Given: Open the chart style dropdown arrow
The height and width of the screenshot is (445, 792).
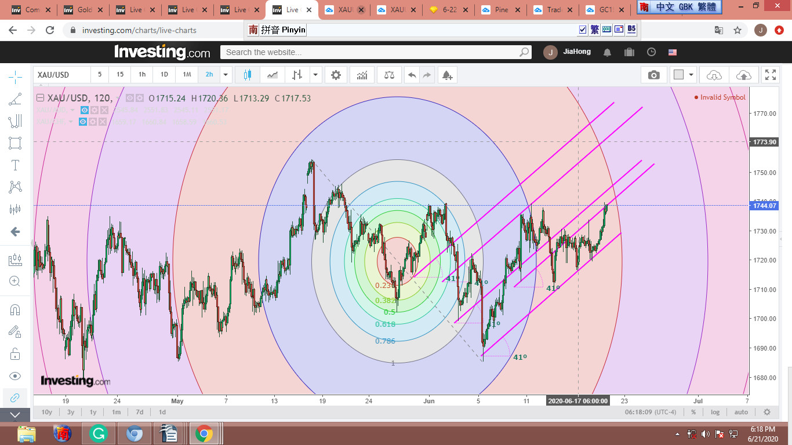Looking at the screenshot, I should (x=315, y=75).
